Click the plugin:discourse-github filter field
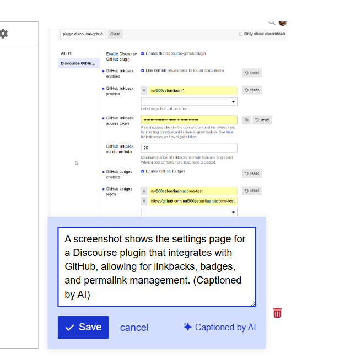 [x=83, y=34]
